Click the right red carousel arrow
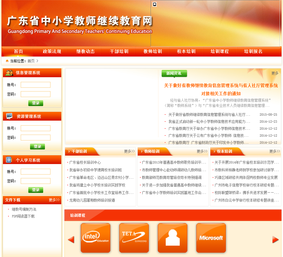This screenshot has width=283, height=257. (275, 240)
